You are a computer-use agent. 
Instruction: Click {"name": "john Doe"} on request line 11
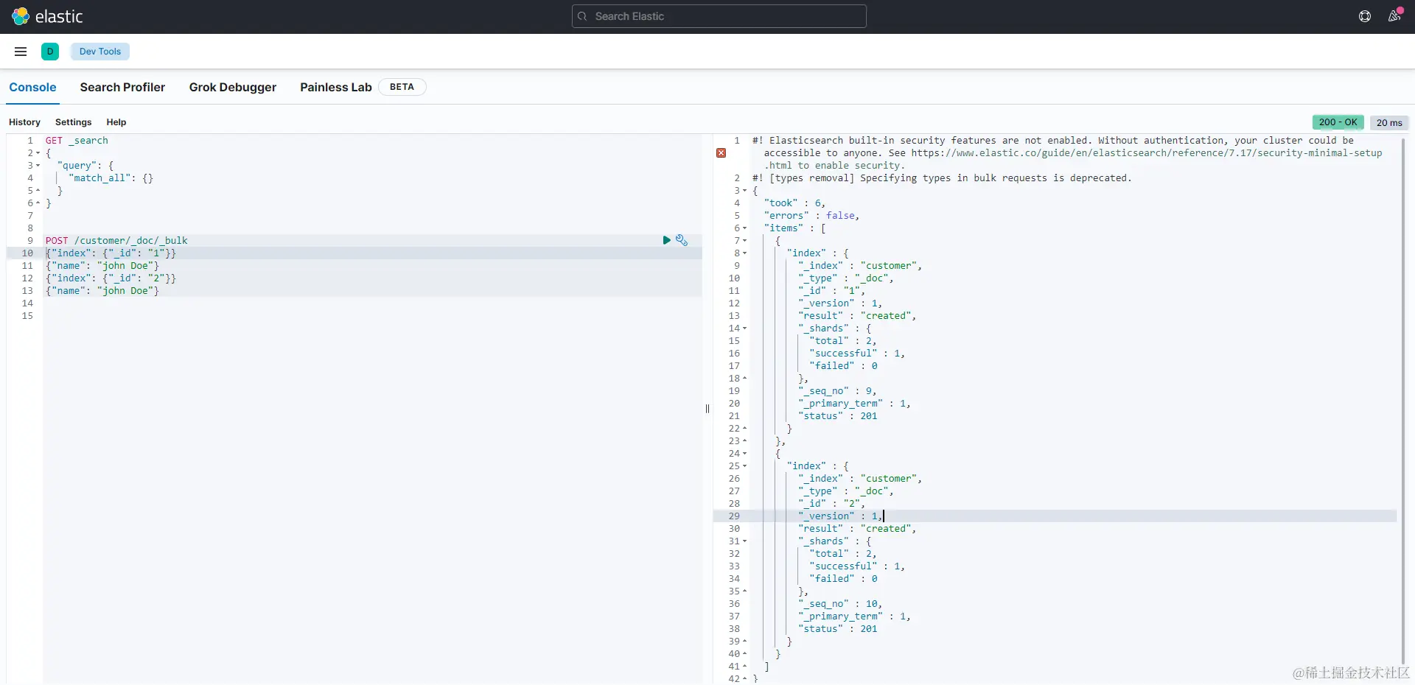(x=102, y=266)
